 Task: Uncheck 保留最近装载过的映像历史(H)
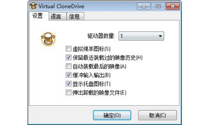pyautogui.click(x=69, y=58)
